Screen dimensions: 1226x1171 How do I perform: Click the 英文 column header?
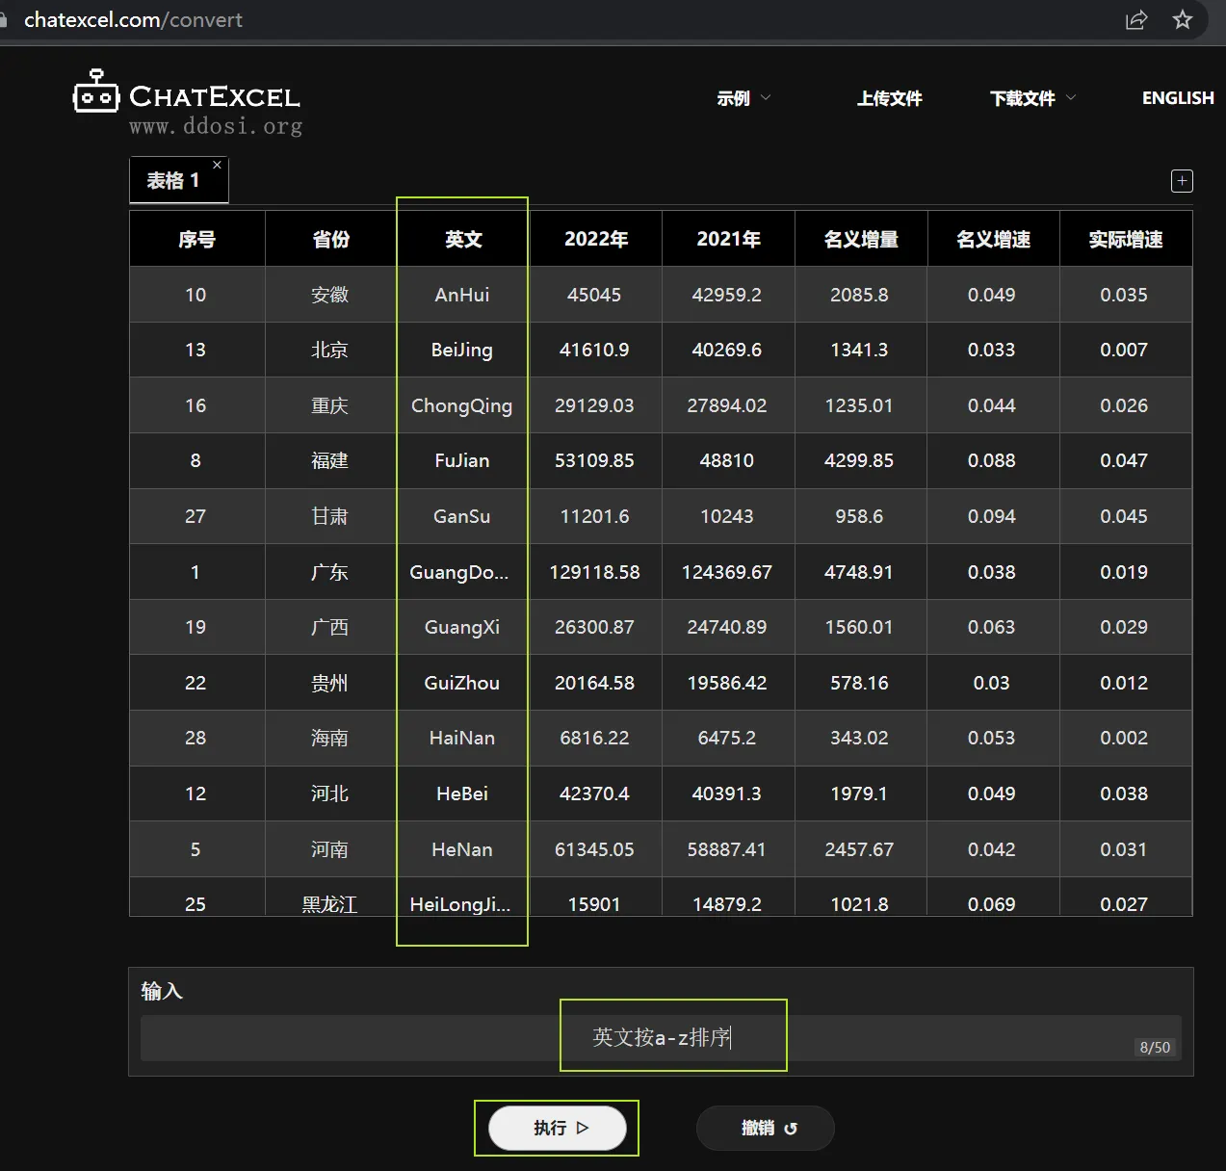(x=463, y=240)
